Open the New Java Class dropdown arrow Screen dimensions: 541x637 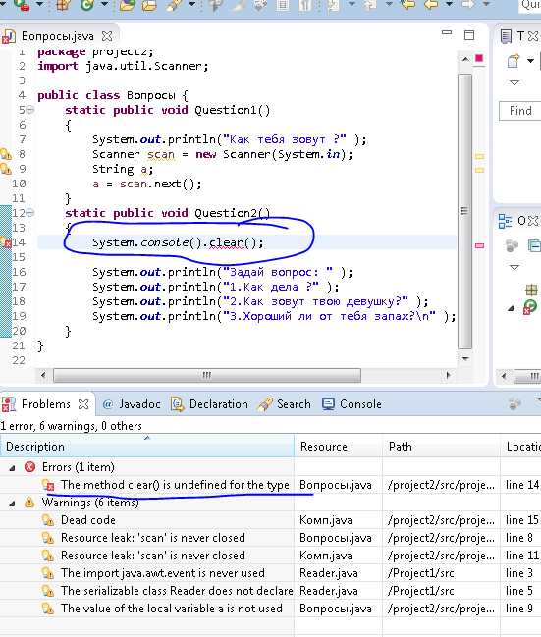coord(104,4)
